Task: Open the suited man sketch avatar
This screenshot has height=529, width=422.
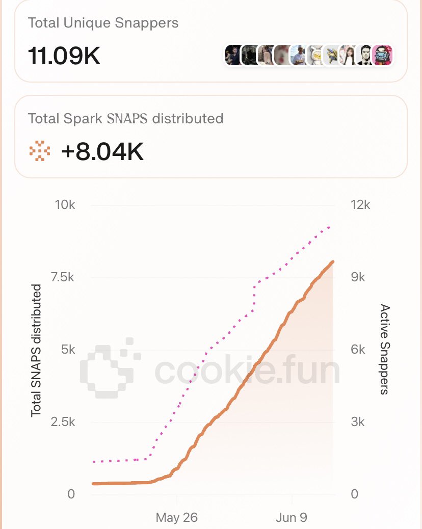Action: tap(364, 55)
